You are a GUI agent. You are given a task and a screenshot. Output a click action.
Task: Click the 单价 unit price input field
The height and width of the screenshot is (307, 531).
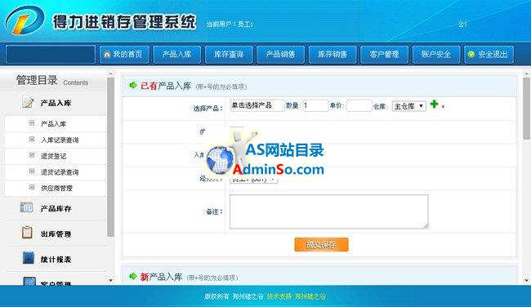(x=359, y=105)
